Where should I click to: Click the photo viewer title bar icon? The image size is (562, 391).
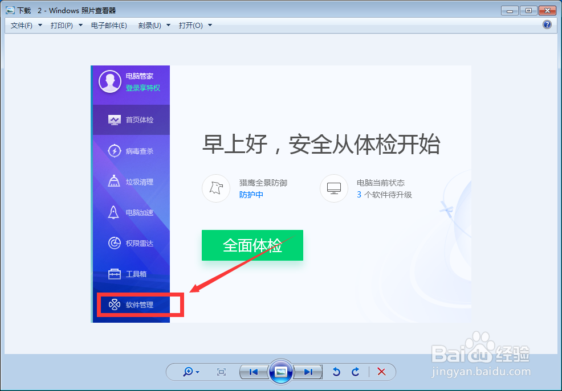click(x=10, y=10)
